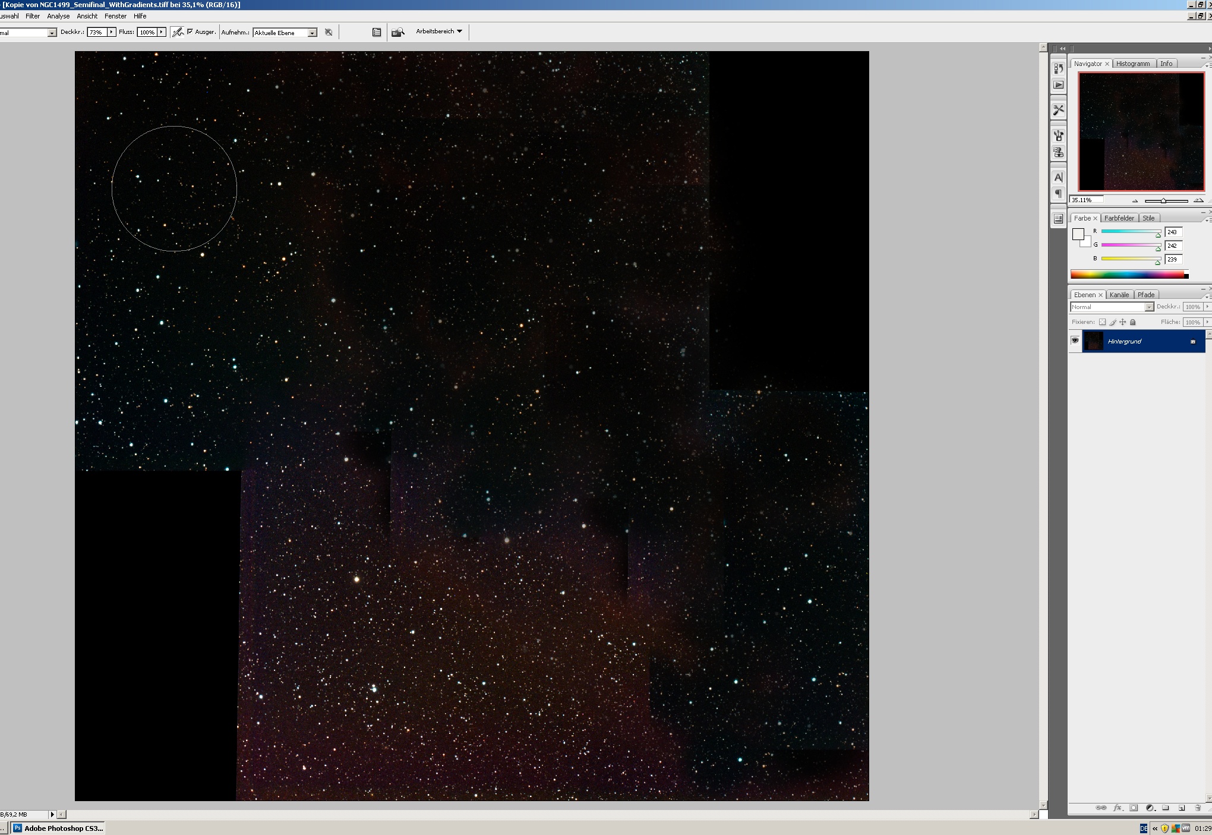Open the Layer Comps panel icon
The height and width of the screenshot is (835, 1212).
pyautogui.click(x=1058, y=219)
